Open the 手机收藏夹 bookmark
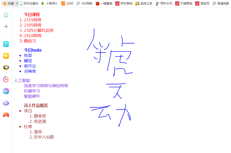The height and width of the screenshot is (153, 231). tap(29, 4)
